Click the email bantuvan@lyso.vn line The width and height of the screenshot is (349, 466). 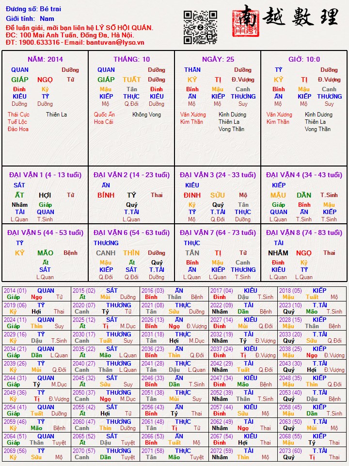click(75, 42)
